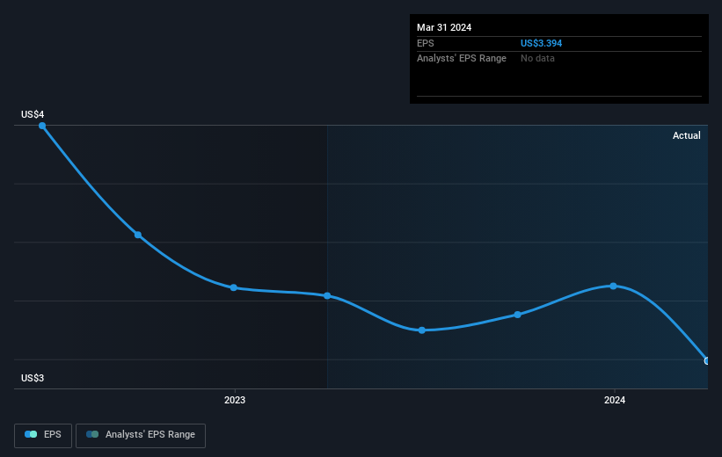Click the 2023 x-axis label

click(235, 400)
